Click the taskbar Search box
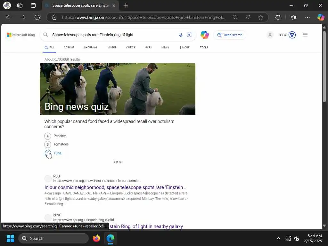The height and width of the screenshot is (246, 328). click(53, 238)
